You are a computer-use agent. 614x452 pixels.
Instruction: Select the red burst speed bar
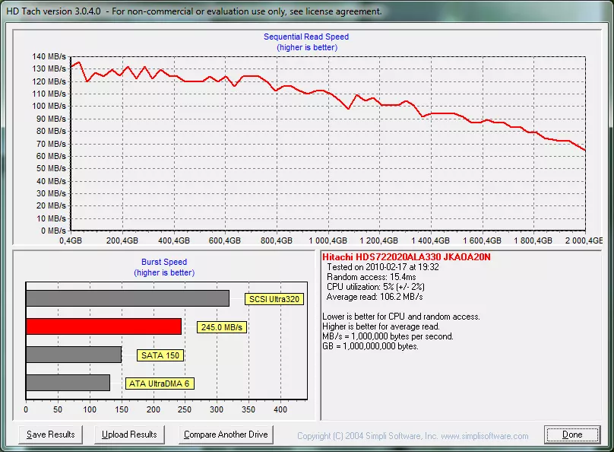coord(103,326)
